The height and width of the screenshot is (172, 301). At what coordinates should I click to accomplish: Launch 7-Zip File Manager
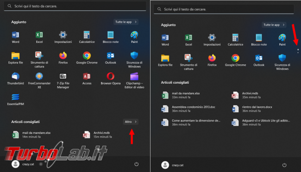coord(63,80)
